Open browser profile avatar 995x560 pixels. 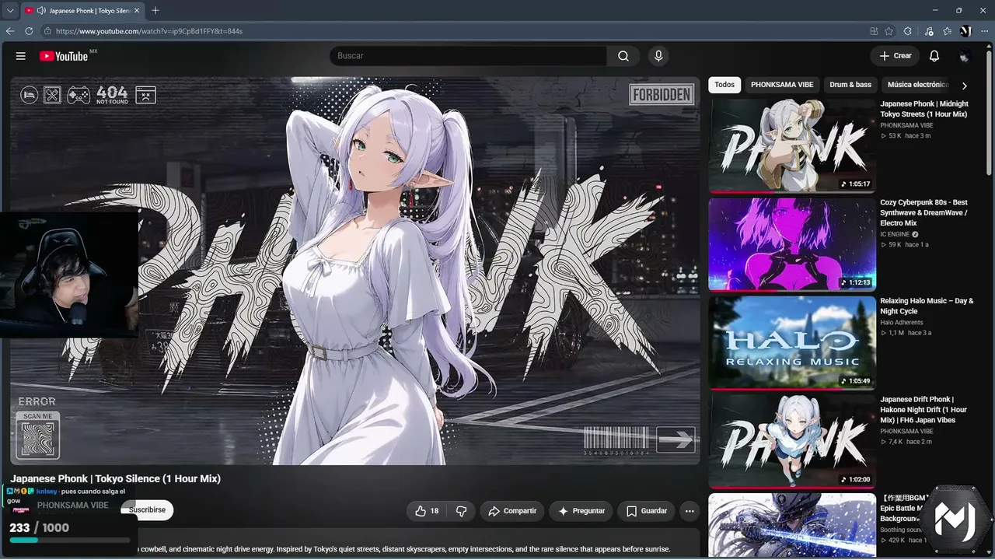[x=965, y=31]
